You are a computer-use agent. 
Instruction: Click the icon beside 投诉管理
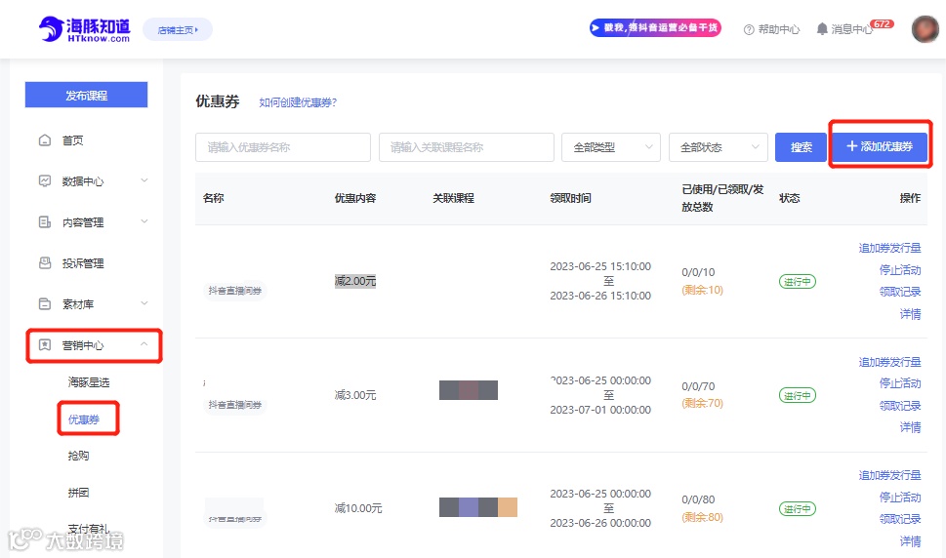pos(45,262)
